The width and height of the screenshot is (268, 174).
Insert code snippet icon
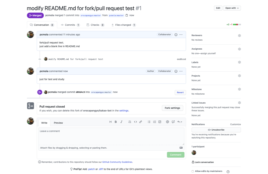pos(135,122)
